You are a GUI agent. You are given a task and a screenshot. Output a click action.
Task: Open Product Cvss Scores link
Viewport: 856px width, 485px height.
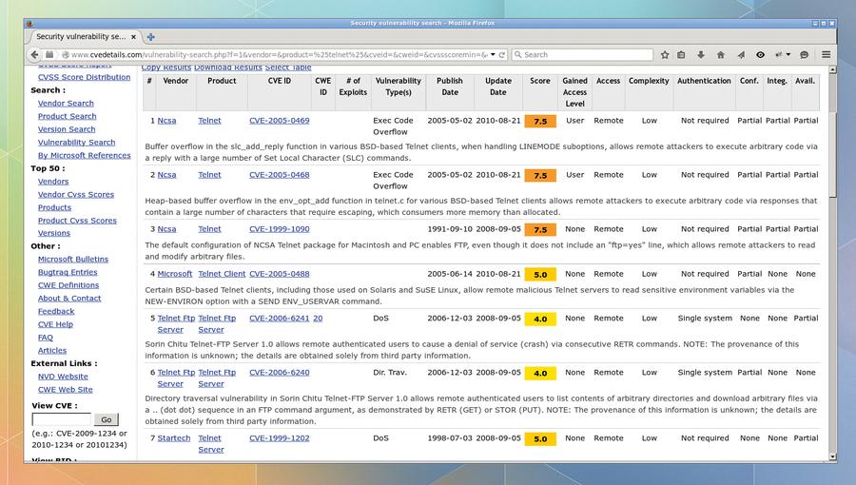[x=77, y=221]
